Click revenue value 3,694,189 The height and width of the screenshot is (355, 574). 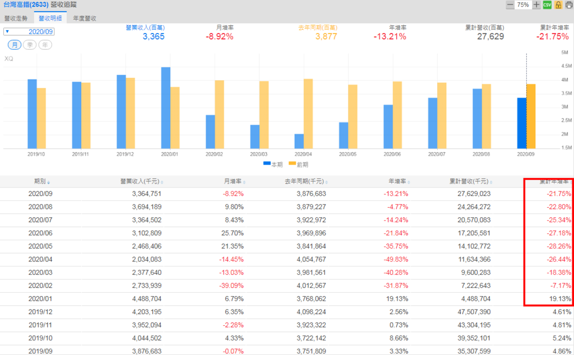pos(147,207)
